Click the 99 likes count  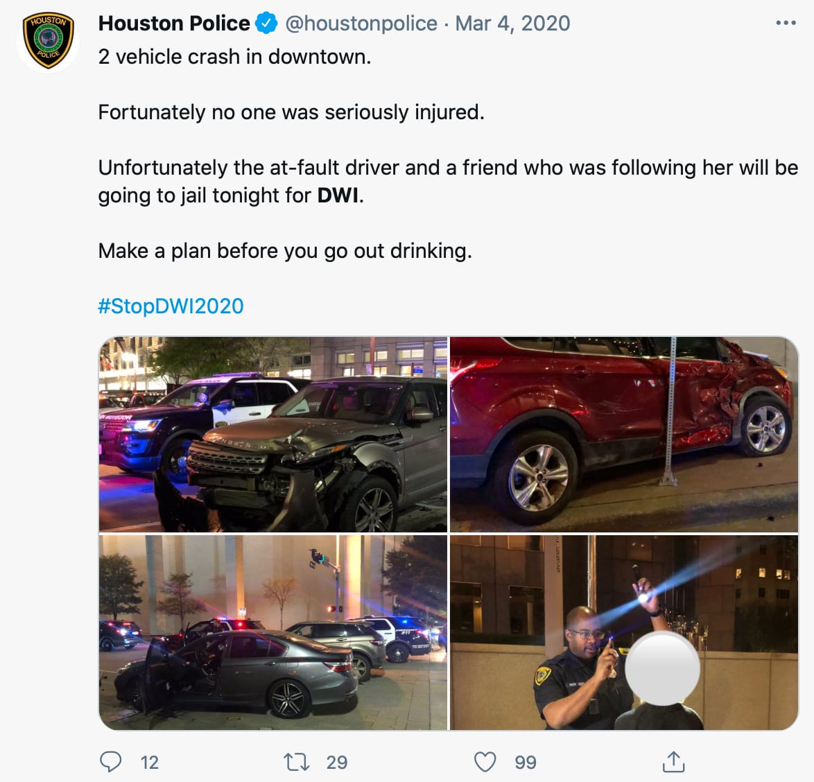click(526, 763)
